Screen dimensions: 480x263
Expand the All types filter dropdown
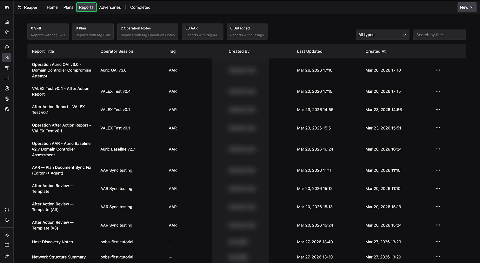382,35
